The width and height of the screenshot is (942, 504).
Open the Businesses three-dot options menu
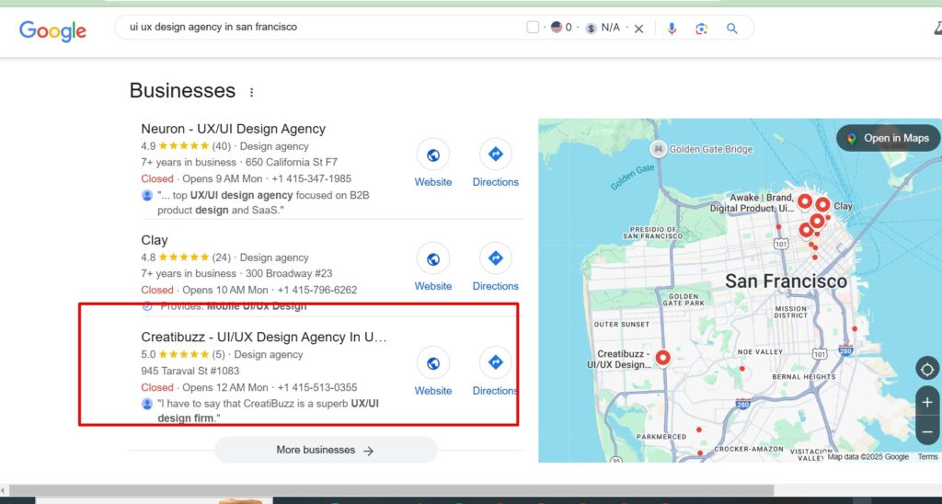(252, 92)
